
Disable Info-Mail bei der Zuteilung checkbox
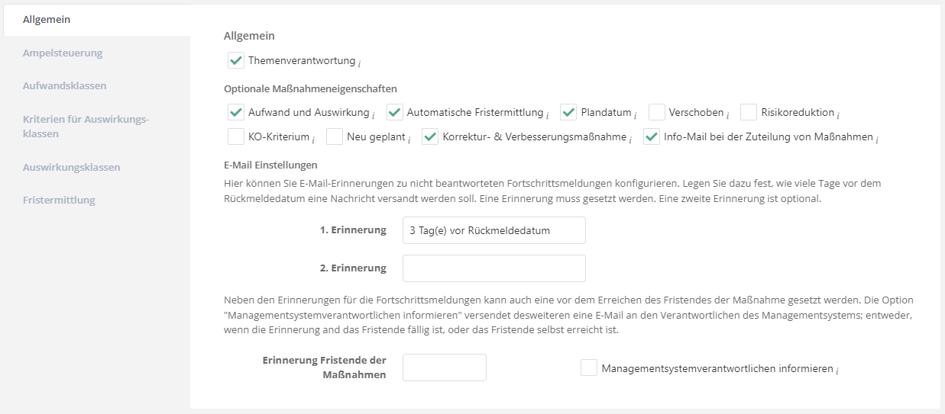(652, 137)
